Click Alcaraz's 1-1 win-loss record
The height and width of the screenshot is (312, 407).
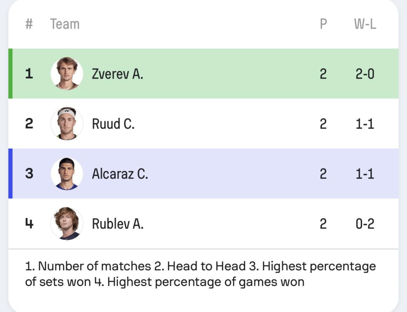tap(365, 174)
